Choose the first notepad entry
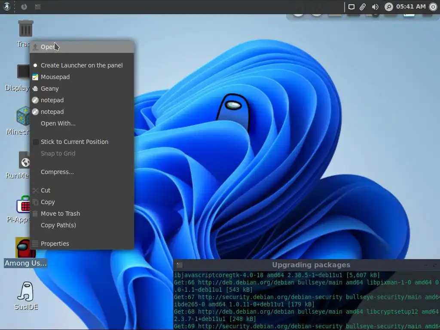The width and height of the screenshot is (440, 330). click(x=82, y=100)
